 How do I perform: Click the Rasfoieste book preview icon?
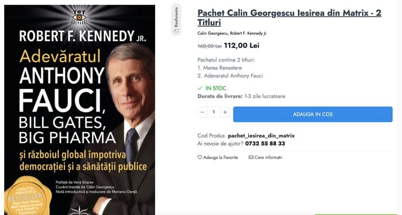(176, 31)
